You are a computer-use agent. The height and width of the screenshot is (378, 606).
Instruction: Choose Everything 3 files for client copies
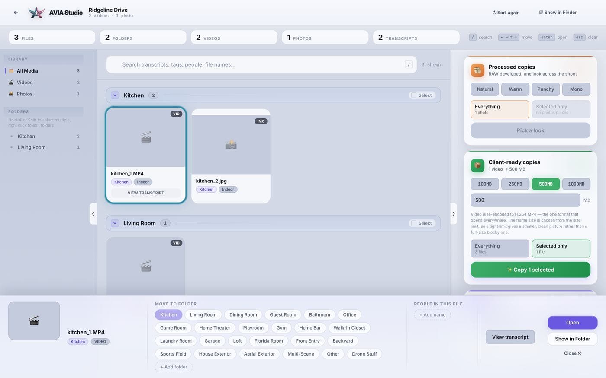click(x=500, y=248)
